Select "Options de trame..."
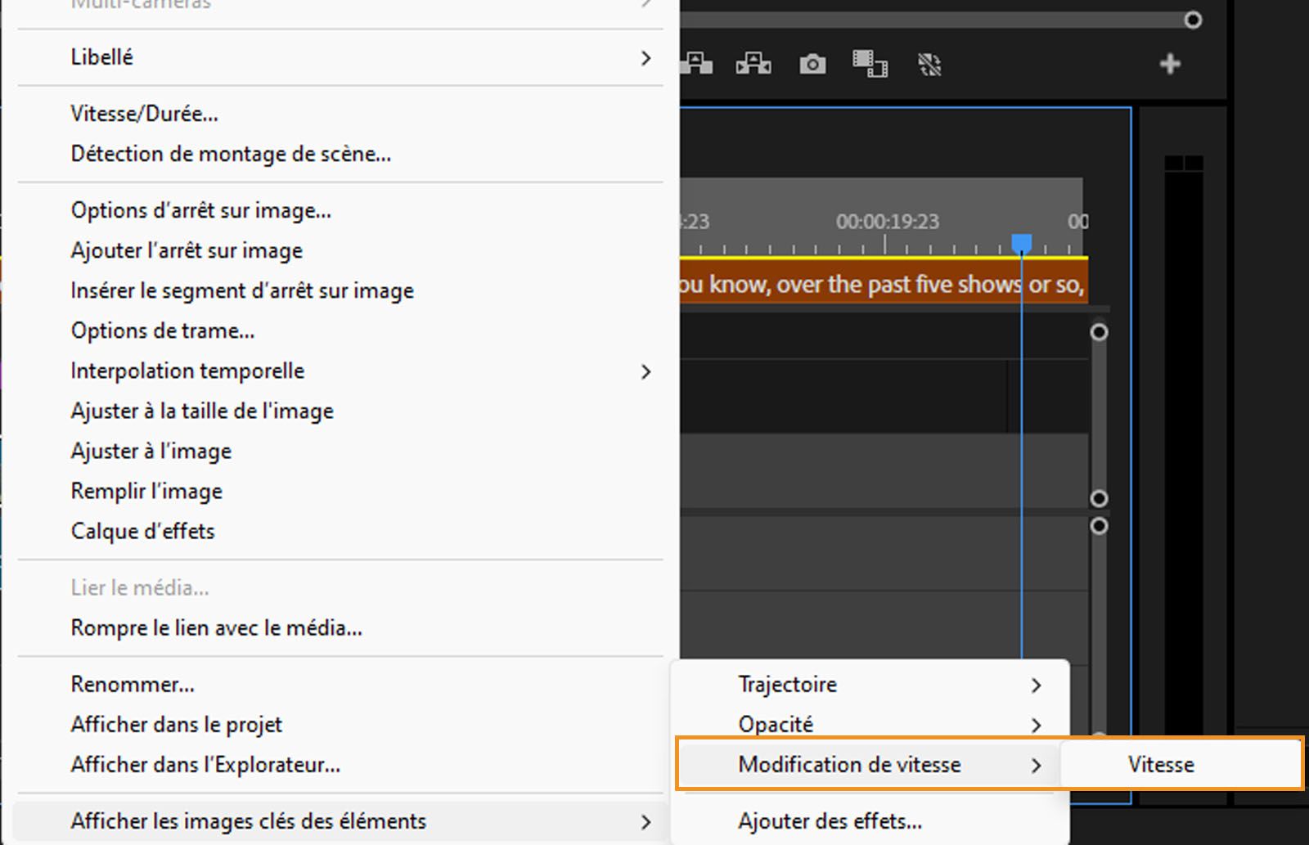This screenshot has width=1309, height=845. [x=162, y=330]
